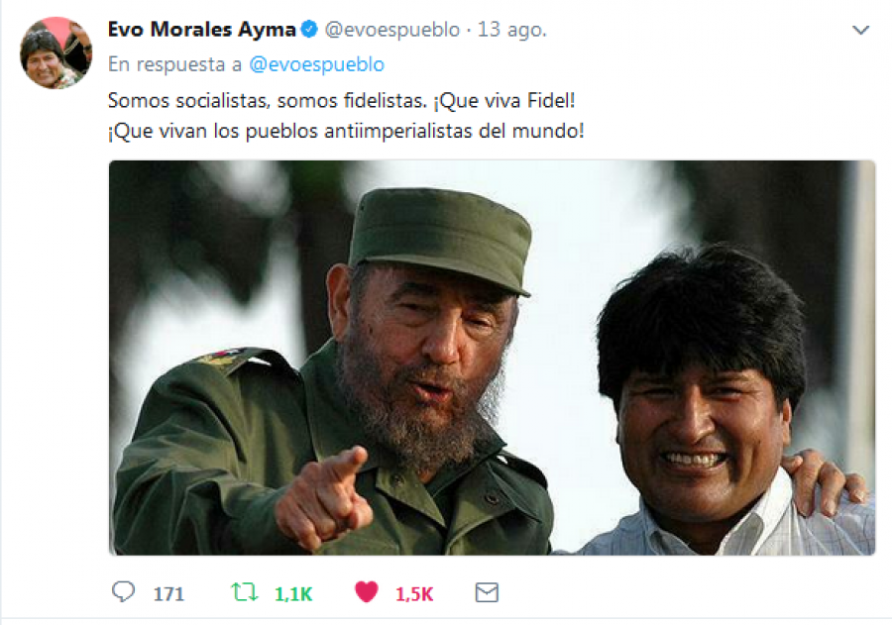The height and width of the screenshot is (625, 892).
Task: Click the phrase '¡Que viva Fidel!'
Action: click(x=504, y=101)
